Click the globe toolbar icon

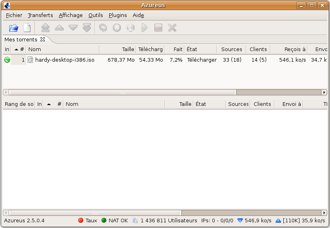[131, 28]
